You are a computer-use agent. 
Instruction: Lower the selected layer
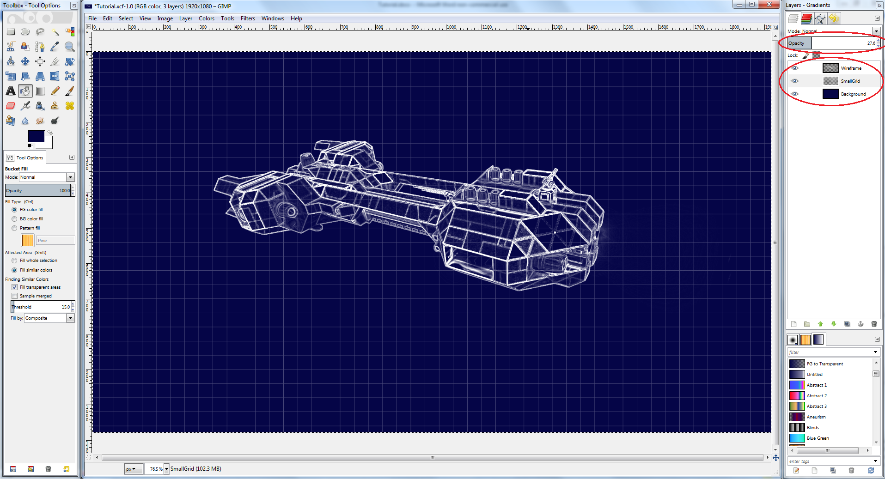tap(834, 324)
